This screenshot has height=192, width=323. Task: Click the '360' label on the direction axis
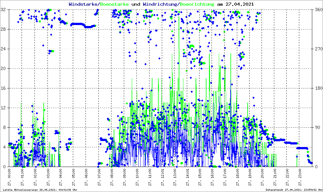(319, 10)
